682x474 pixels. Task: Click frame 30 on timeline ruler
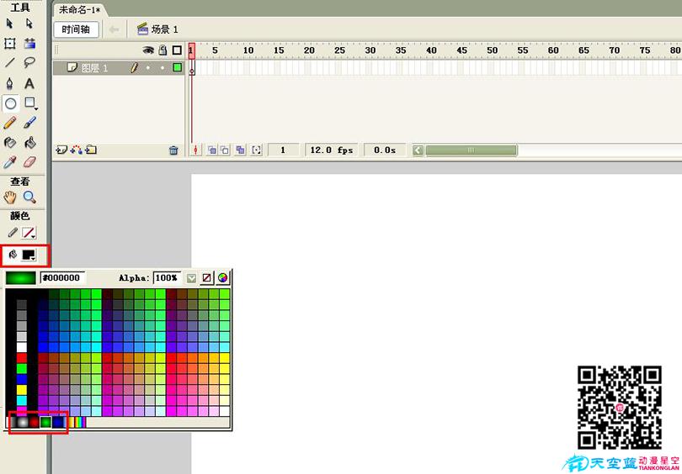click(370, 50)
